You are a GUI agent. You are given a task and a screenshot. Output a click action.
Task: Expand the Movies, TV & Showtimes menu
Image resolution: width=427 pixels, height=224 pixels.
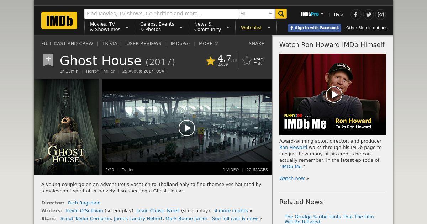point(109,27)
